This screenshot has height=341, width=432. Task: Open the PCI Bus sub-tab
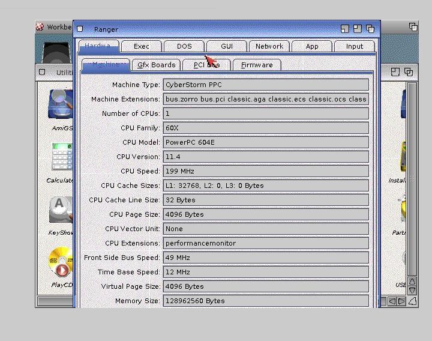coord(206,65)
